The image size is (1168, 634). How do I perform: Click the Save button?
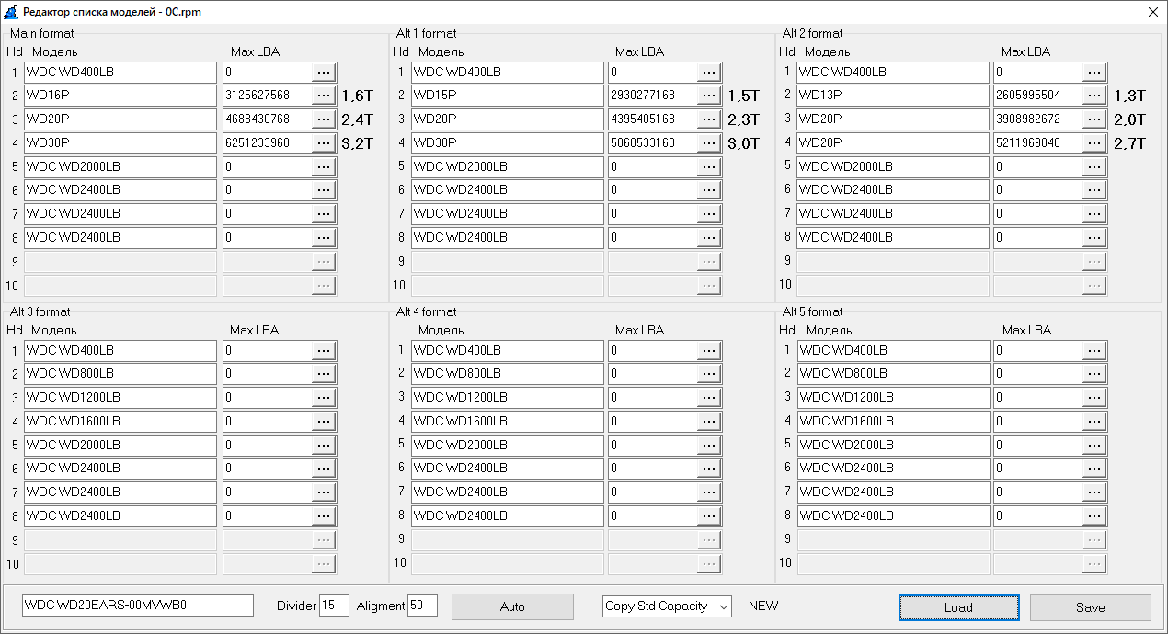click(x=1090, y=607)
